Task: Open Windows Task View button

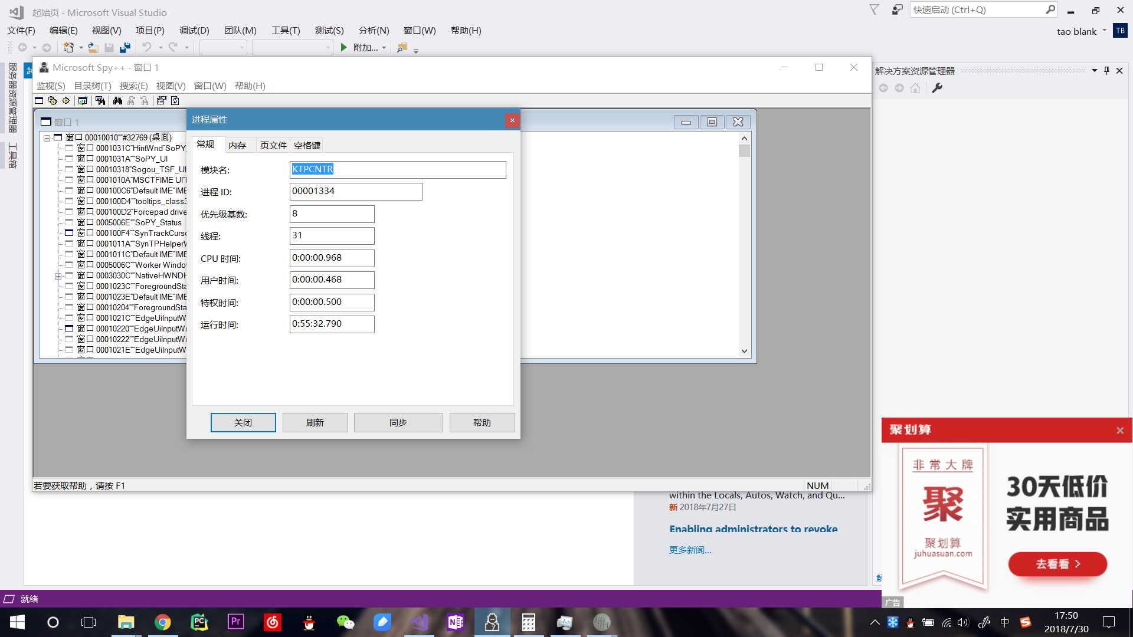Action: coord(89,622)
